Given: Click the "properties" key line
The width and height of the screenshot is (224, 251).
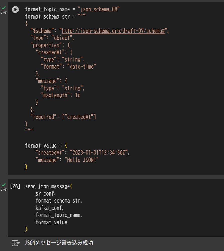Looking at the screenshot, I should tap(50, 45).
